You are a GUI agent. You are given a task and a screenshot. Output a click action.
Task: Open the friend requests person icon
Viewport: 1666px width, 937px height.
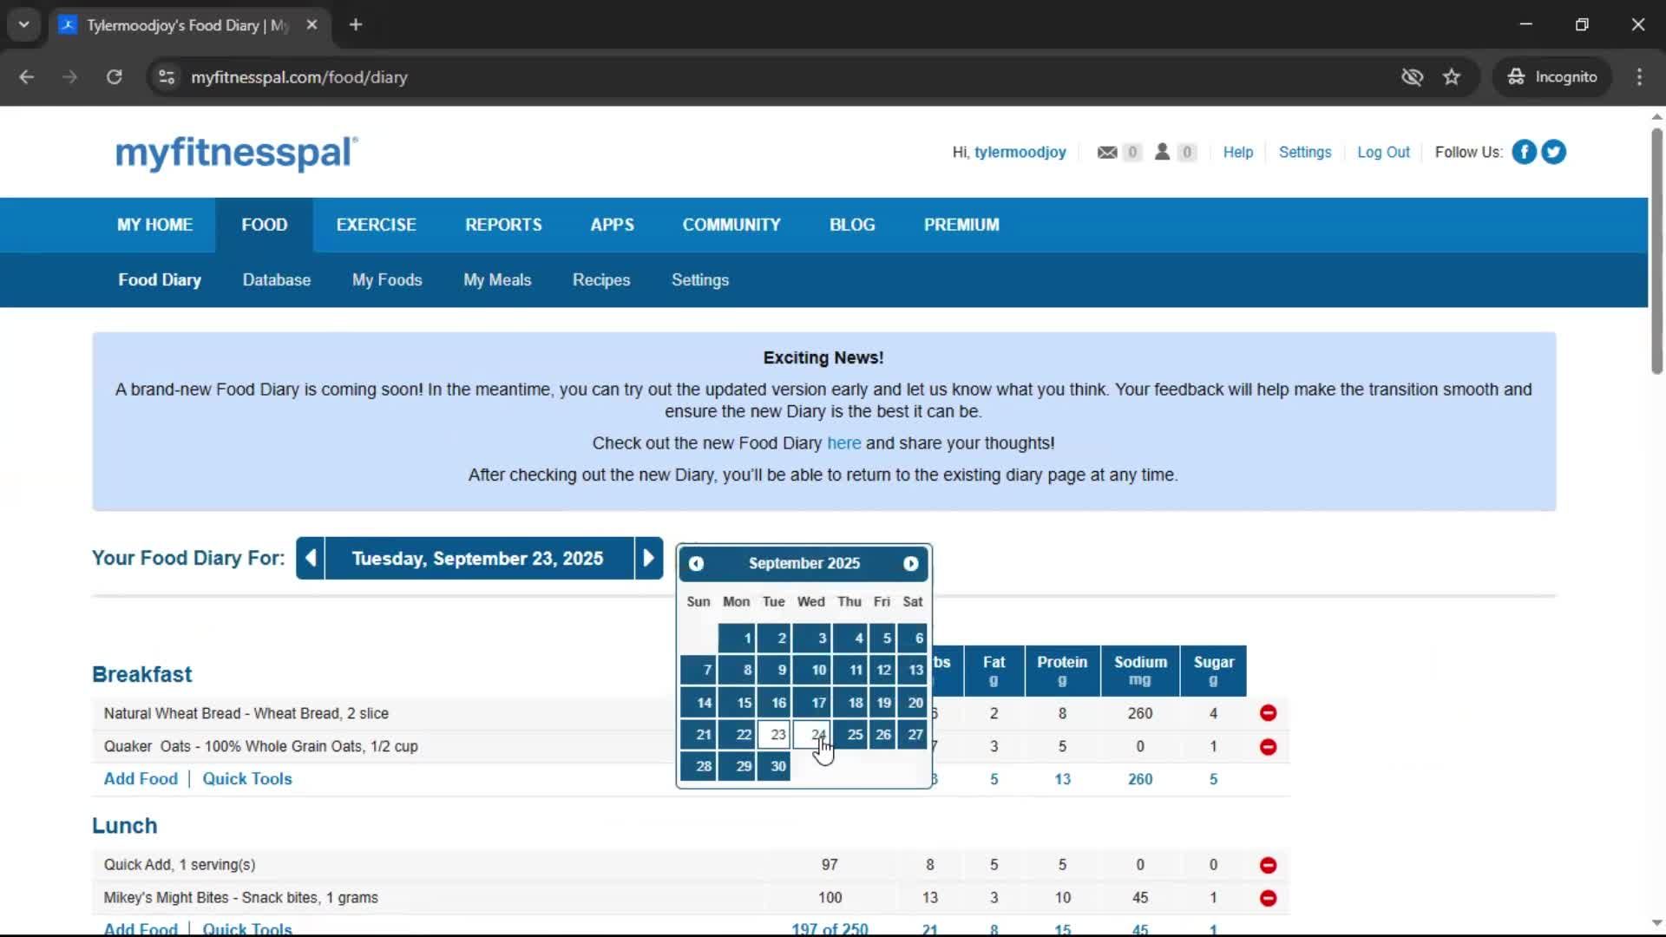point(1162,152)
